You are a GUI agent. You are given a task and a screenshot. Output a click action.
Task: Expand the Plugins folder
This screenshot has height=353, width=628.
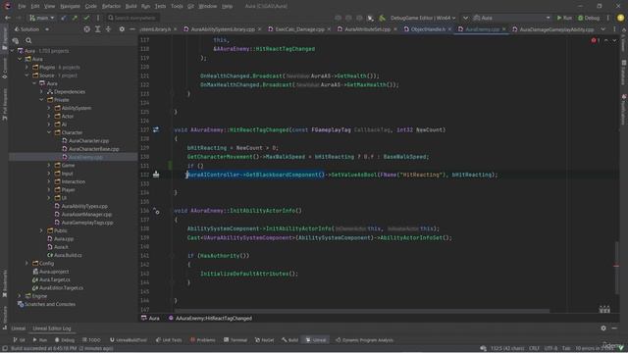point(26,68)
